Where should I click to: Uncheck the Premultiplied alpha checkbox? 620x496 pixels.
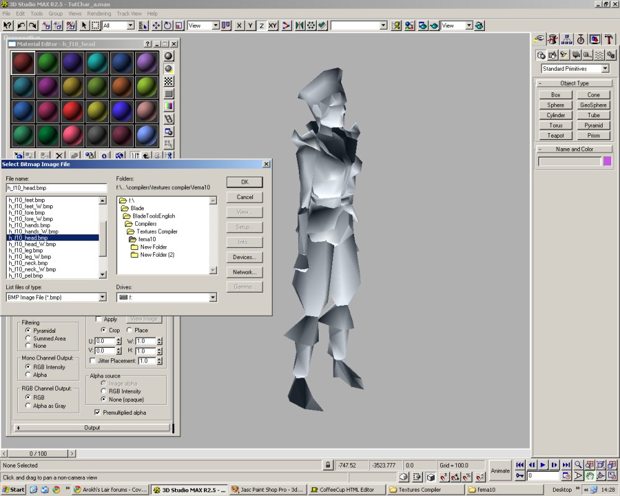click(x=97, y=412)
